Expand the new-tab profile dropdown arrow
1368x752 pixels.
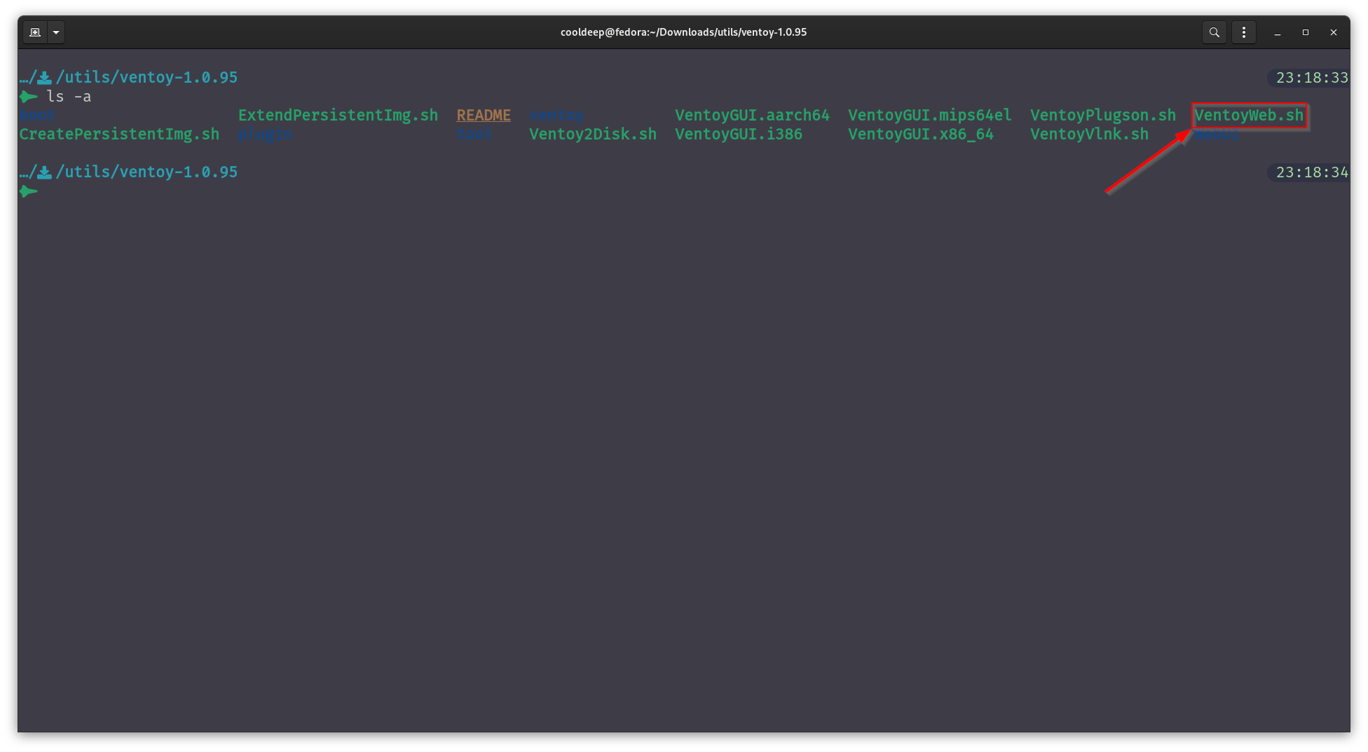(56, 32)
